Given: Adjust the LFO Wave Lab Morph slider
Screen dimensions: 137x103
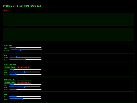Looking at the screenshot, I should click(25, 85).
